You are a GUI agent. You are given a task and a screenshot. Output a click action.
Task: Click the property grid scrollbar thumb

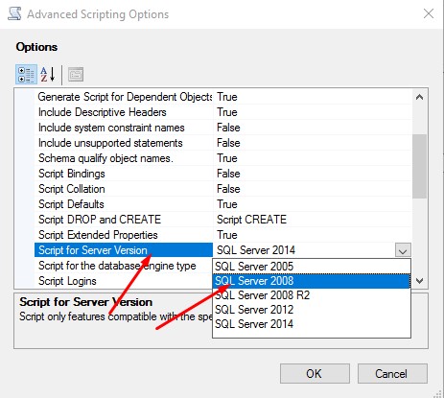[x=419, y=166]
